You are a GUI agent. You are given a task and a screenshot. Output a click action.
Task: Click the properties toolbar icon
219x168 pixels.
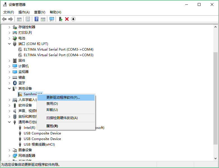tap(28, 19)
